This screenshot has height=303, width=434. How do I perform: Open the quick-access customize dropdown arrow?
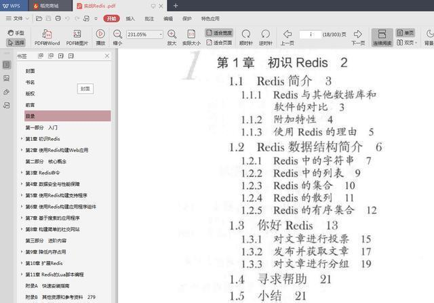tap(96, 18)
